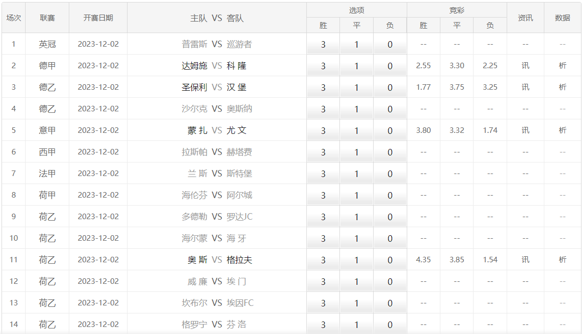The width and height of the screenshot is (582, 334).
Task: Click the 开赛日期 column header
Action: click(x=98, y=18)
